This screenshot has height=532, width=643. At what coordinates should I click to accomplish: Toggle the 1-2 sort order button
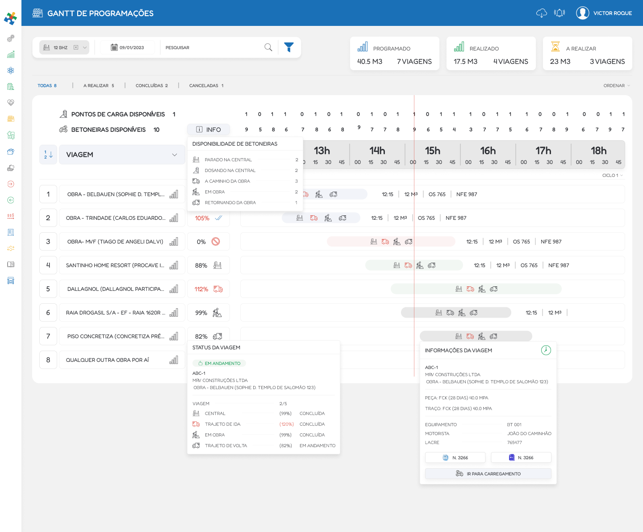[48, 155]
